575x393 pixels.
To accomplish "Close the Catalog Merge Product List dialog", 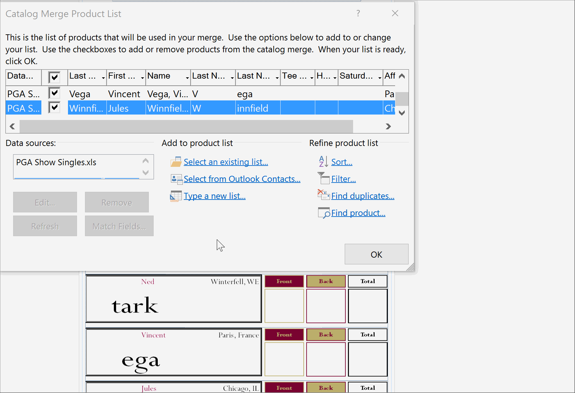I will [x=395, y=13].
